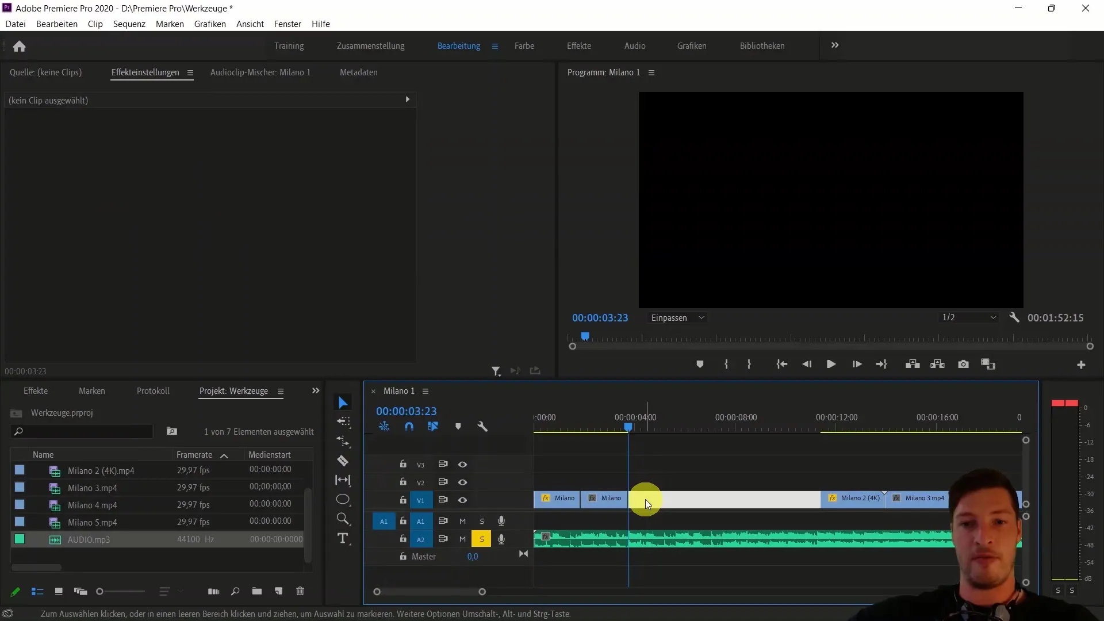Select the Razor tool in toolbar
Image resolution: width=1104 pixels, height=621 pixels.
coord(343,461)
